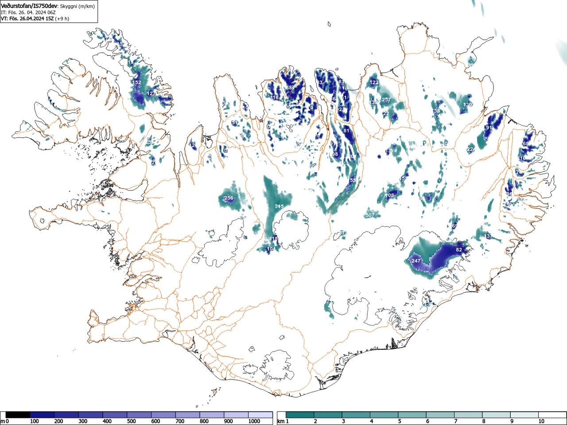Click the 600–700 m legend swatch
The width and height of the screenshot is (567, 425).
pos(163,415)
